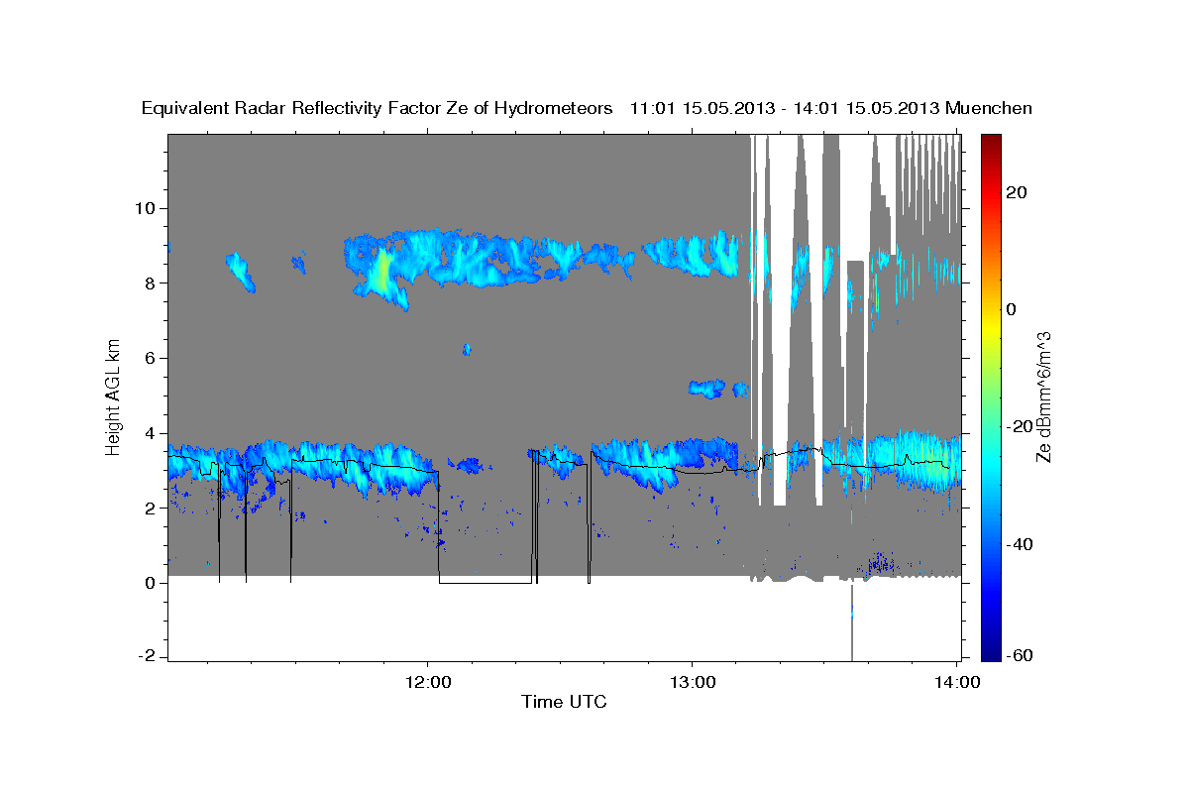Click the '14:00' time tick label
The width and height of the screenshot is (1189, 793).
955,682
